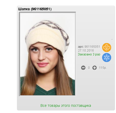Click the арт: label
Screen dimensions: 116x113
[x=81, y=47]
